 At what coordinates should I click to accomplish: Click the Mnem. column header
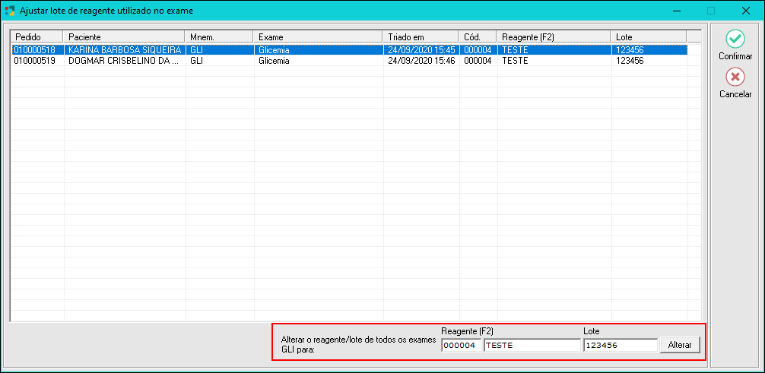pos(219,37)
